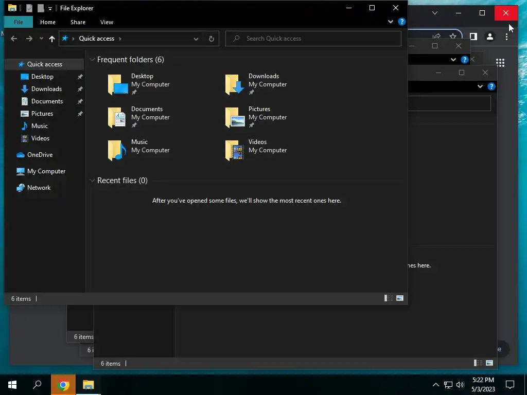This screenshot has height=395, width=527.
Task: Open the View ribbon tab
Action: click(x=107, y=22)
